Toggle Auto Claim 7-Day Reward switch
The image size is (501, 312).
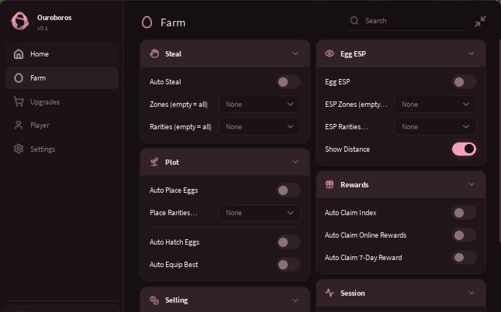tap(464, 258)
